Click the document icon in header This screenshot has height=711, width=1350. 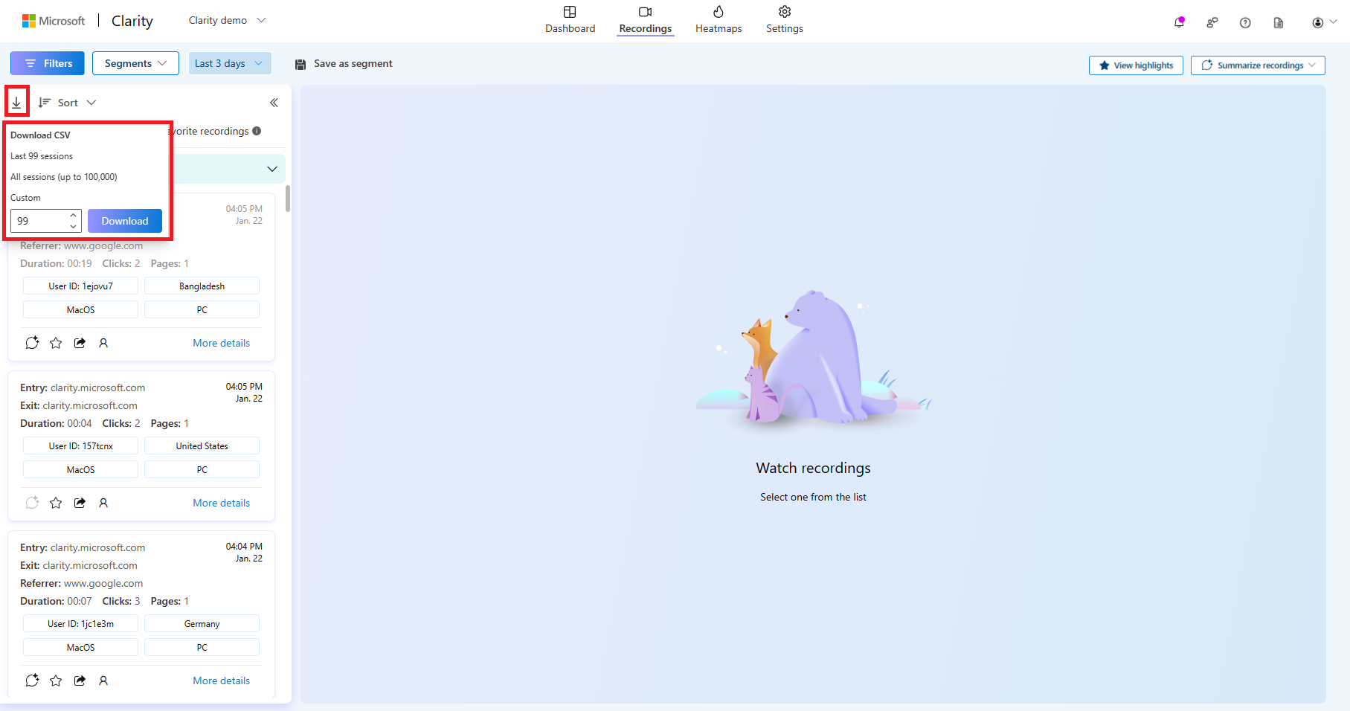tap(1279, 22)
